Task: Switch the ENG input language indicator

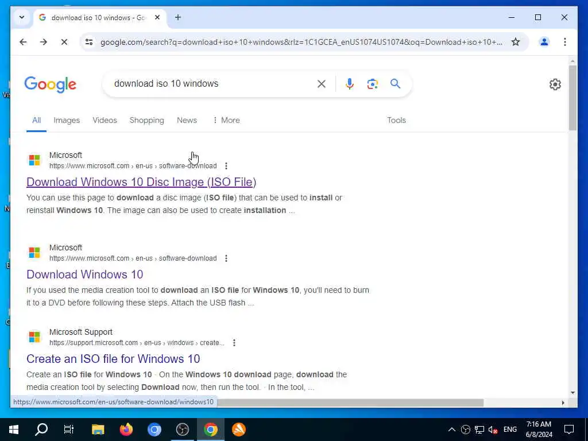Action: (510, 430)
